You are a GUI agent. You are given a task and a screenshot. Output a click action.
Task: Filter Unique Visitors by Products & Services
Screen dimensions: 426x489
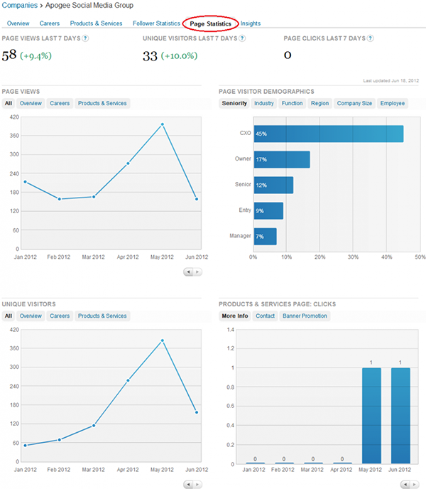click(x=102, y=316)
